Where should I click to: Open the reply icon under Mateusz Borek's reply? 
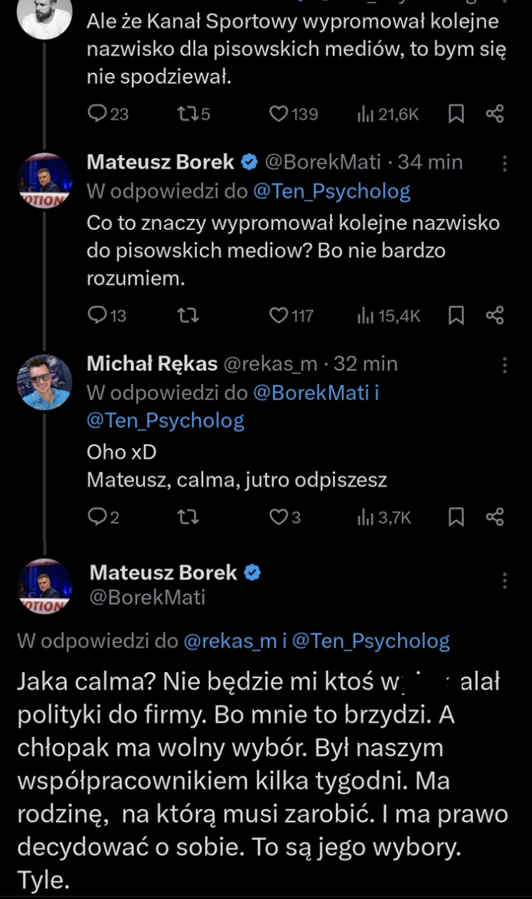(97, 315)
